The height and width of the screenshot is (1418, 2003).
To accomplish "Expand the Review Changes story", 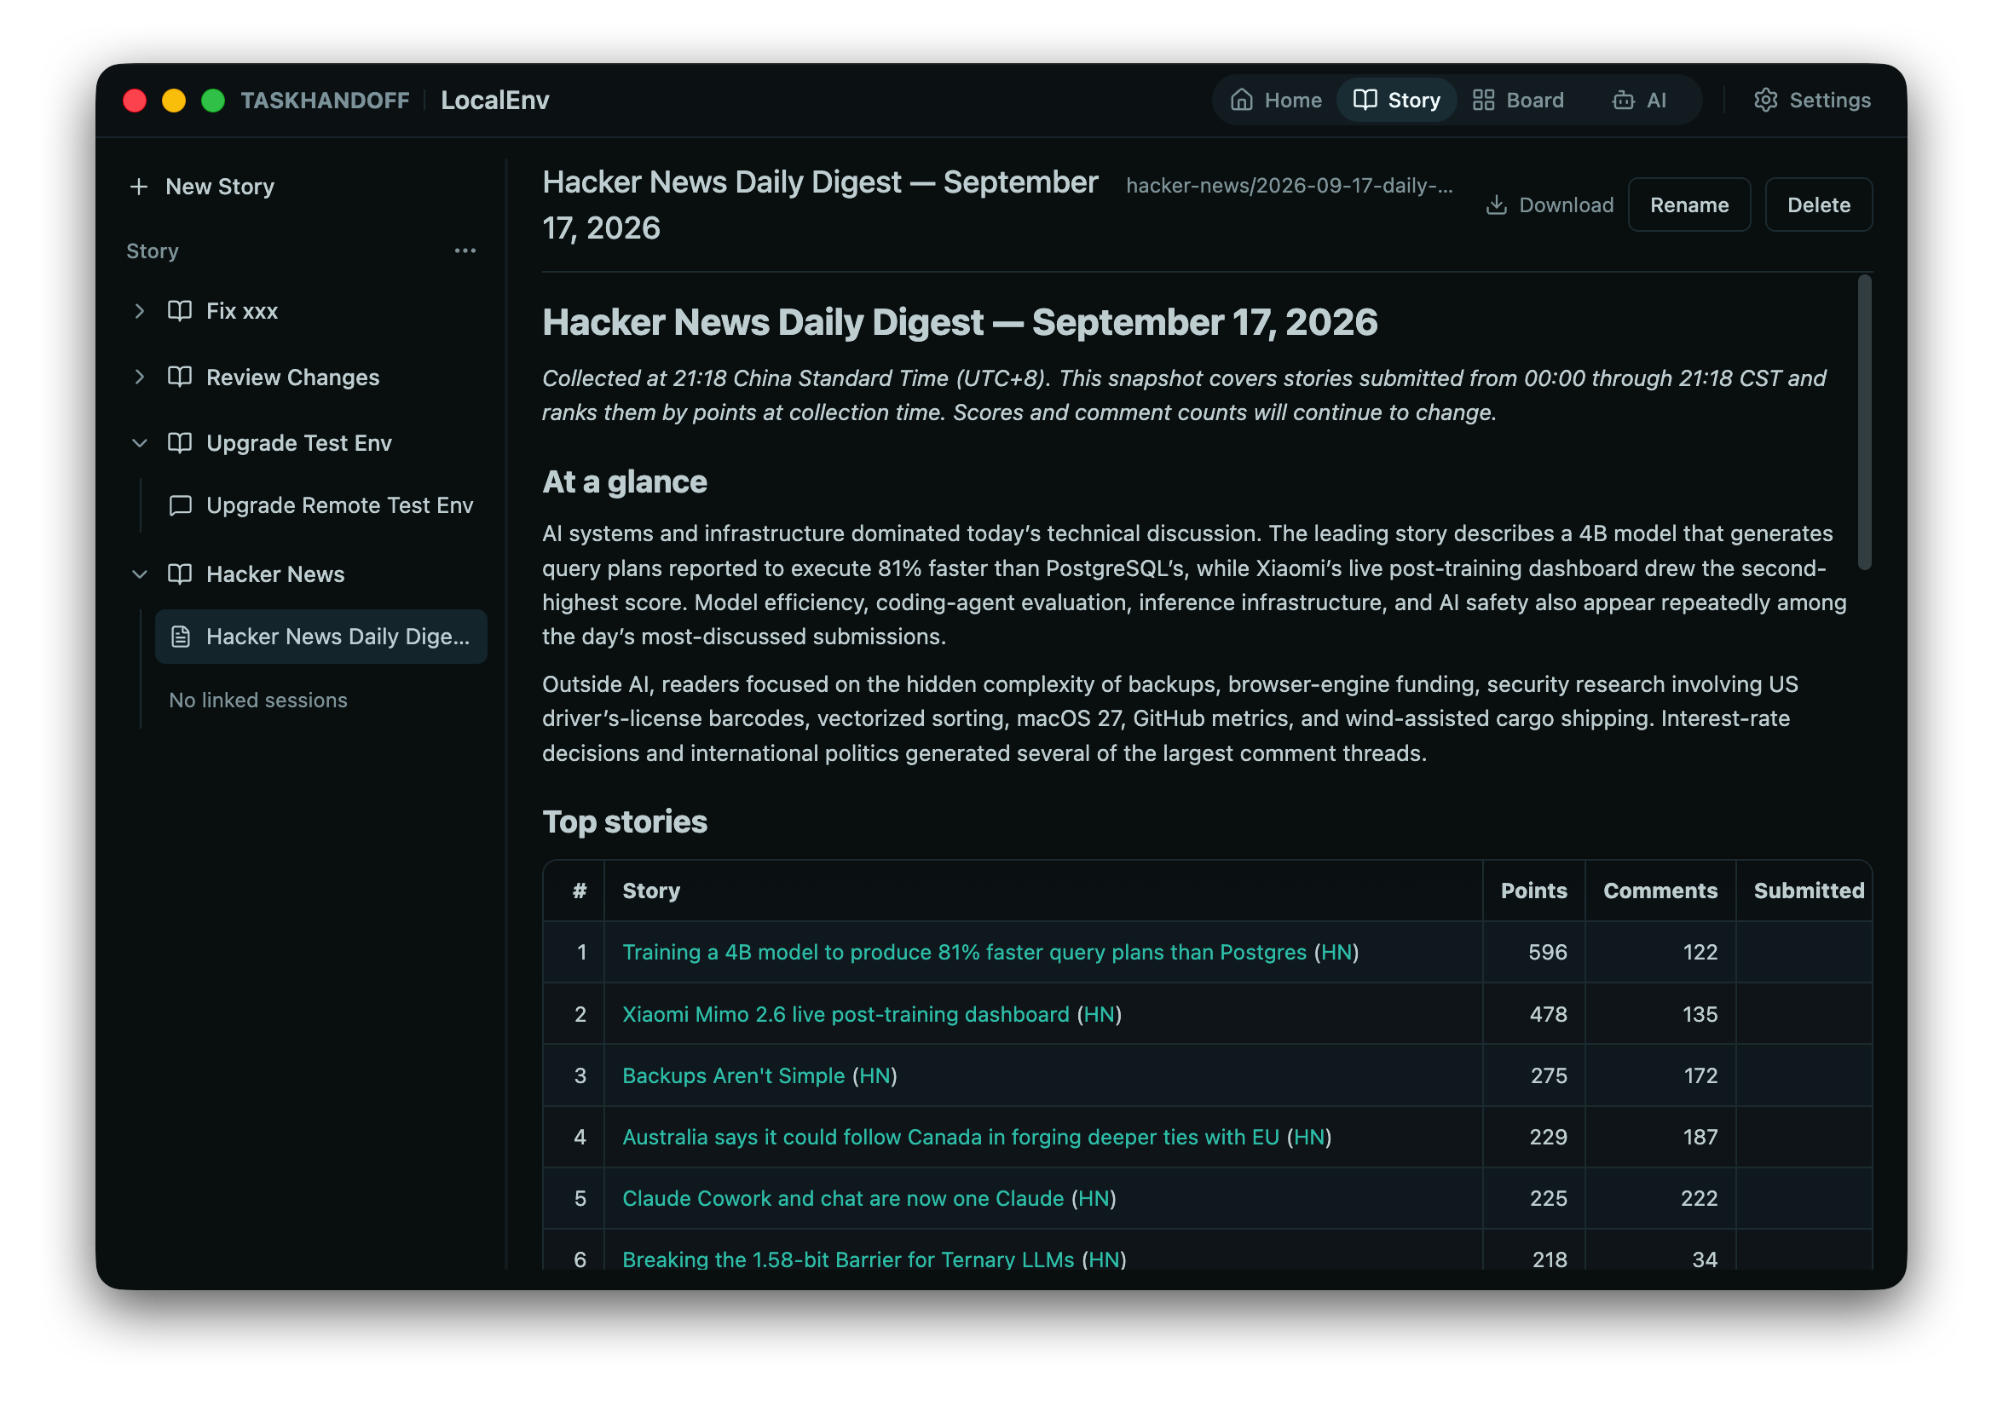I will pos(140,378).
